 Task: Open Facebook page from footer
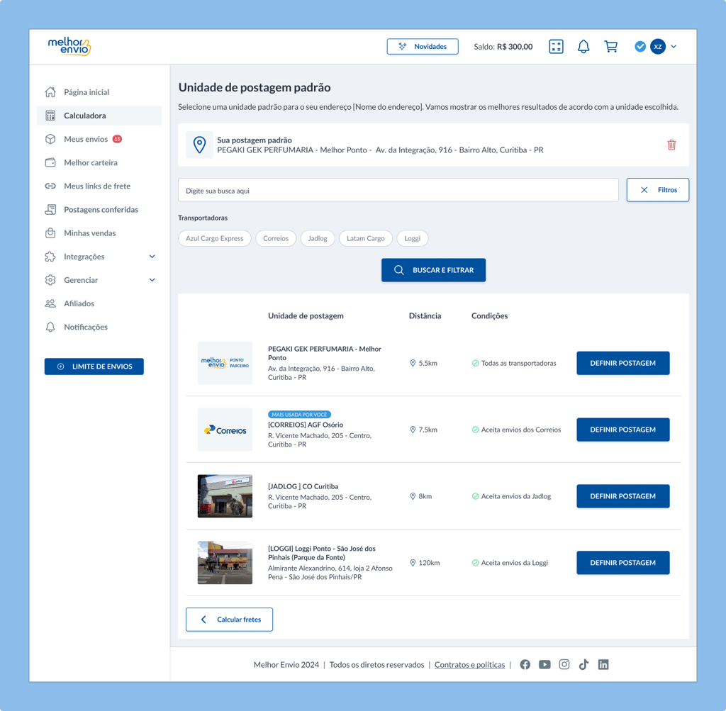click(x=525, y=665)
